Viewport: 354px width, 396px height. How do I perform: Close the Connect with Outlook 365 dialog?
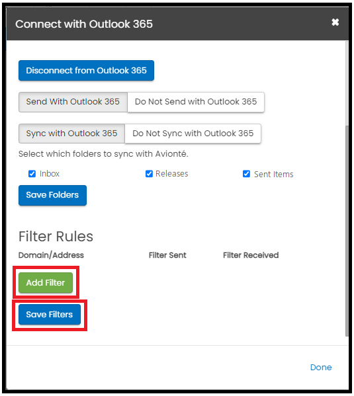pos(335,22)
